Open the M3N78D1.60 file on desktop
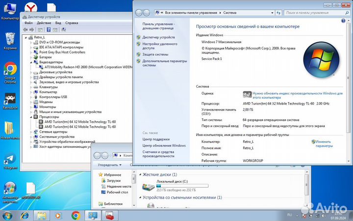 click(x=31, y=191)
